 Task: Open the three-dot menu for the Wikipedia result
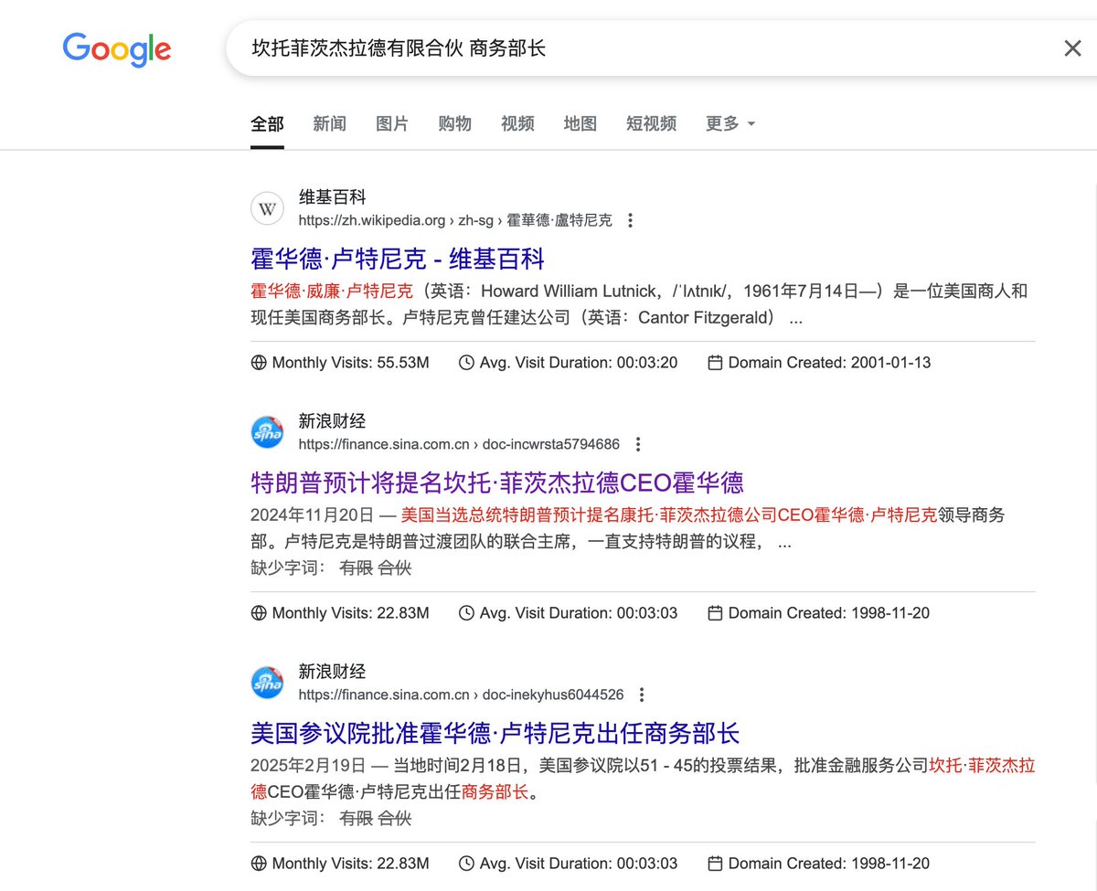(630, 220)
